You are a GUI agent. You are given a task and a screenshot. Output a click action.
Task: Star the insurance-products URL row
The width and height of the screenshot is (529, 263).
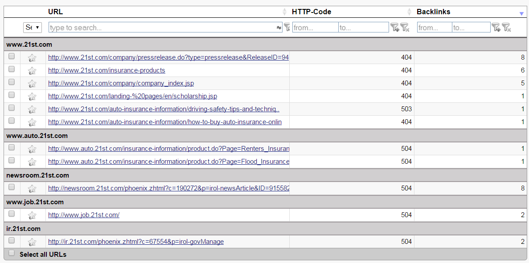click(x=32, y=70)
